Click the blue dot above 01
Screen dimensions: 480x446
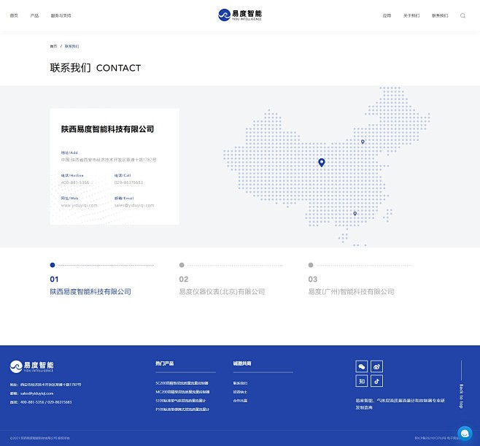53,265
